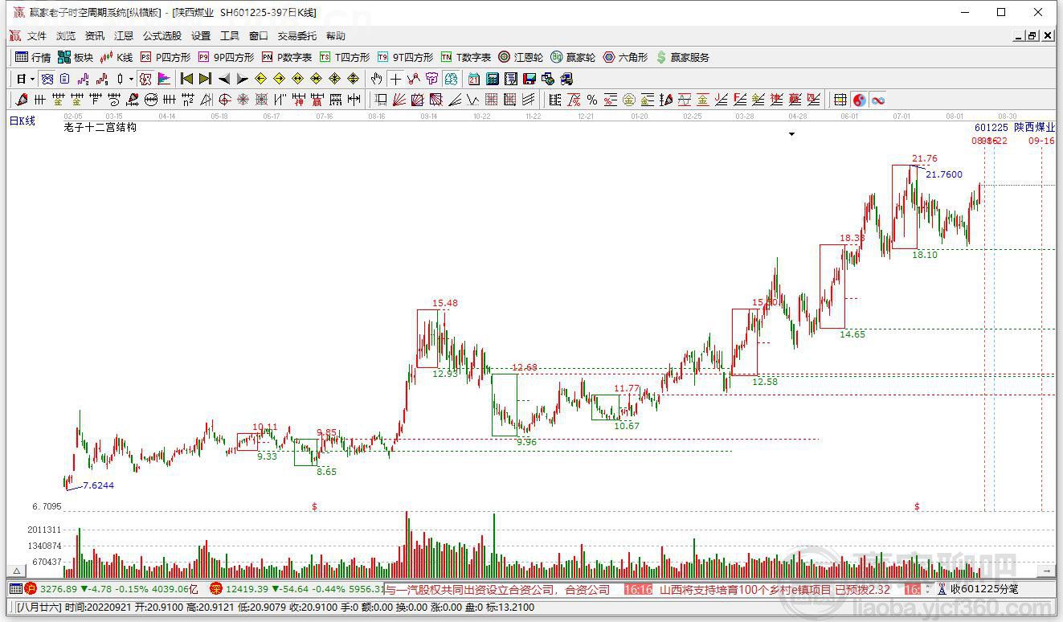Toggle the yin-yang taiji icon
This screenshot has width=1063, height=622.
click(x=859, y=100)
